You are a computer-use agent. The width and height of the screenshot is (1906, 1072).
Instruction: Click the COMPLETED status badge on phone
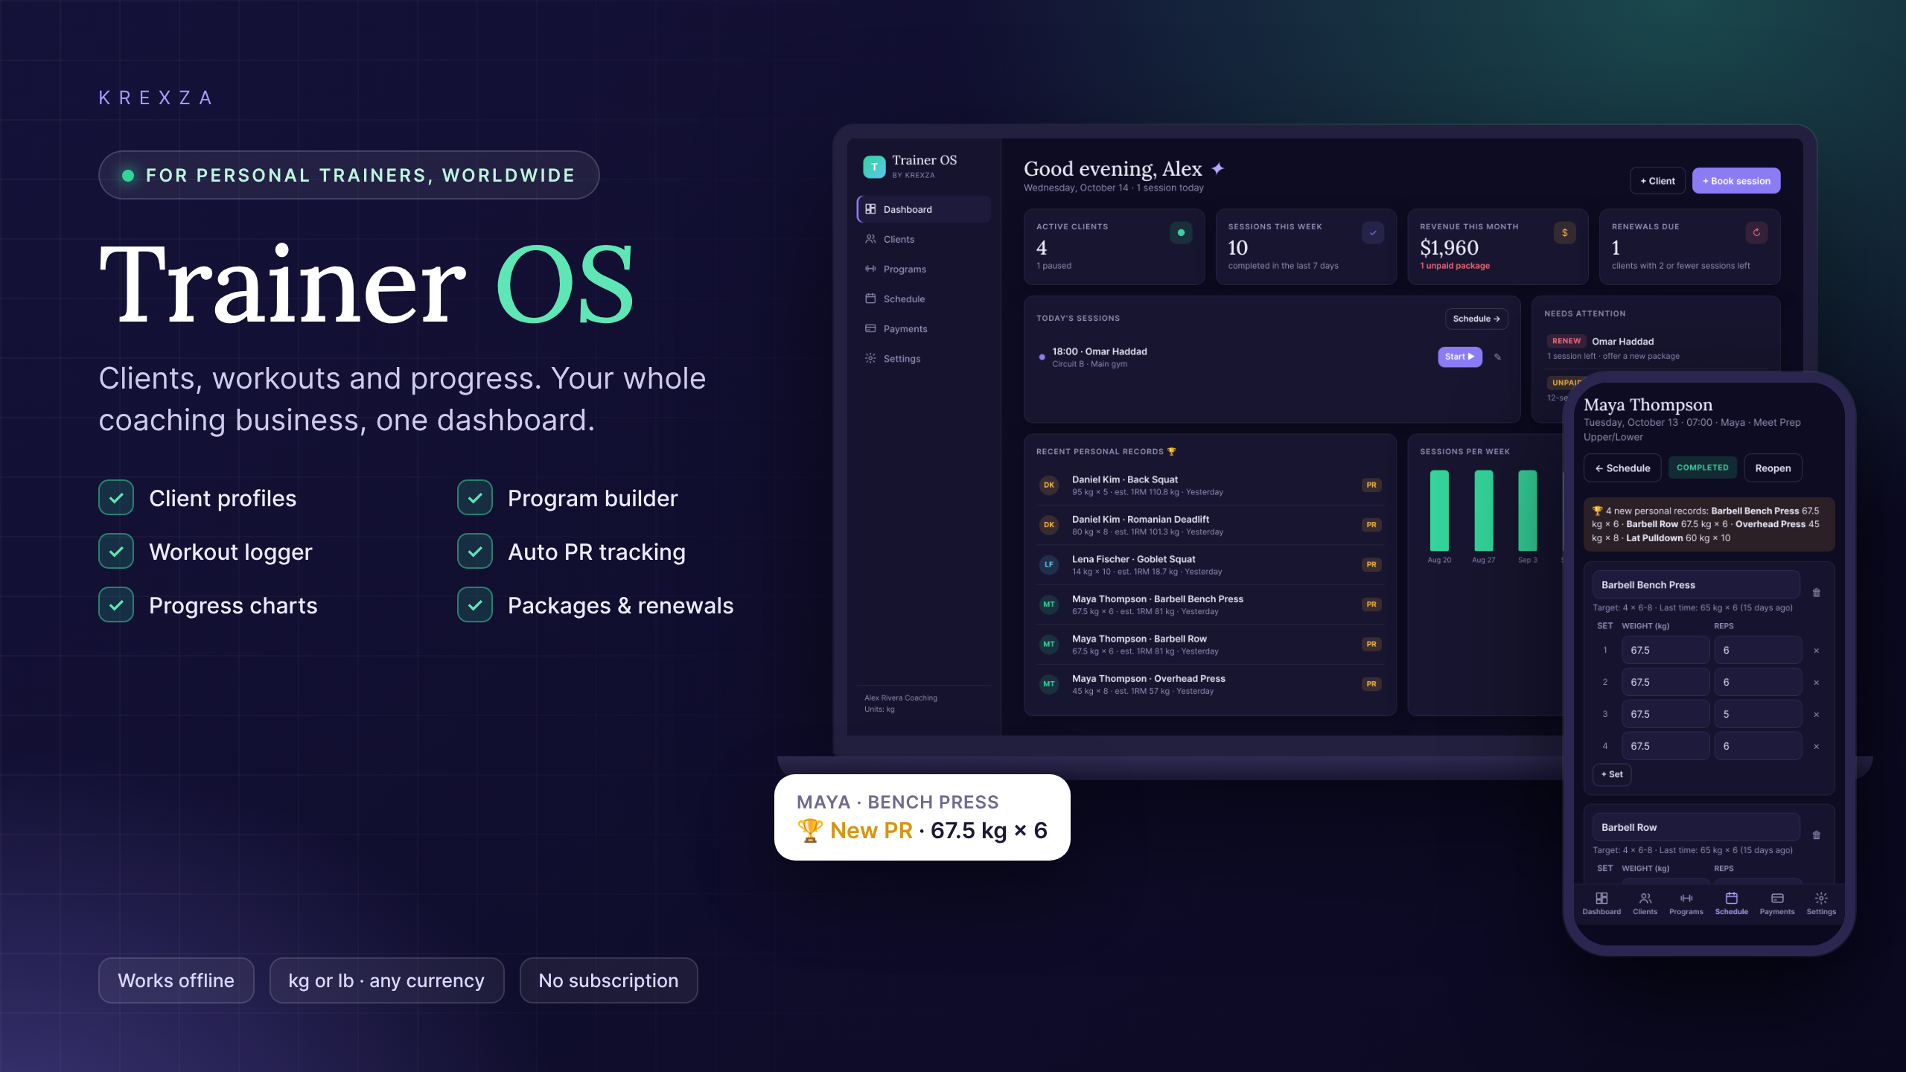pos(1702,468)
